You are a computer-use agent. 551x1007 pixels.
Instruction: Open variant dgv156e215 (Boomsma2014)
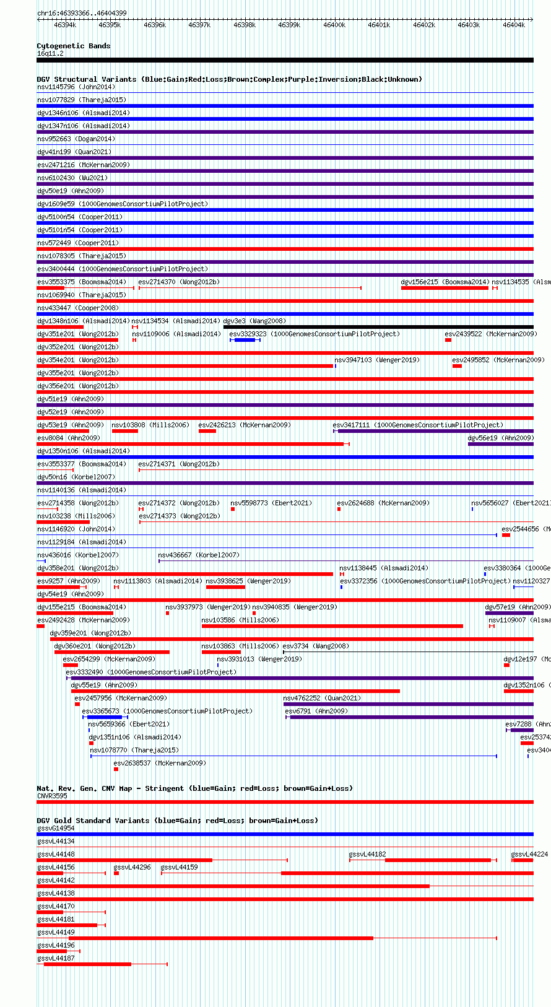(445, 282)
